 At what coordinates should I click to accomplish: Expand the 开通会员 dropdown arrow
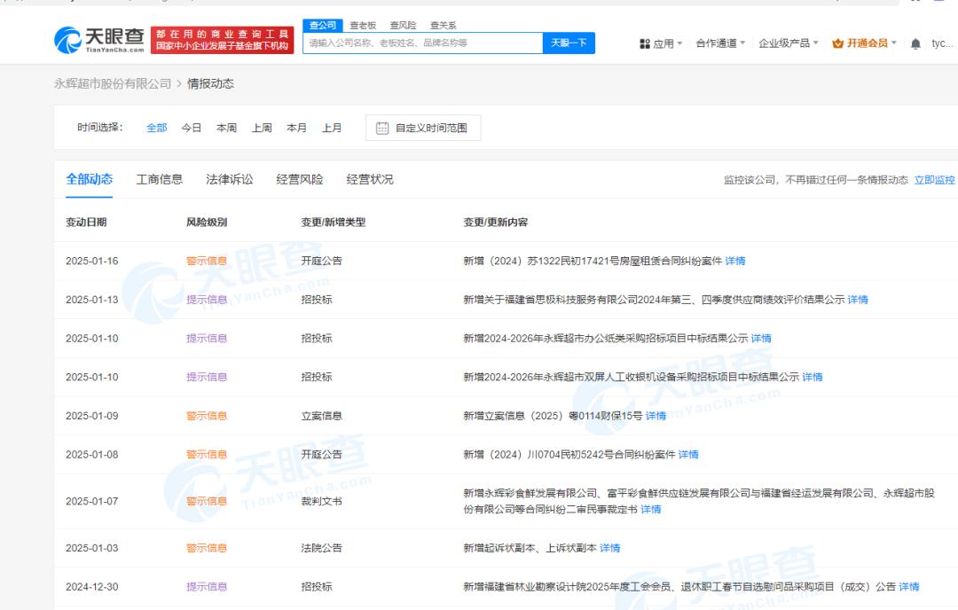click(894, 43)
